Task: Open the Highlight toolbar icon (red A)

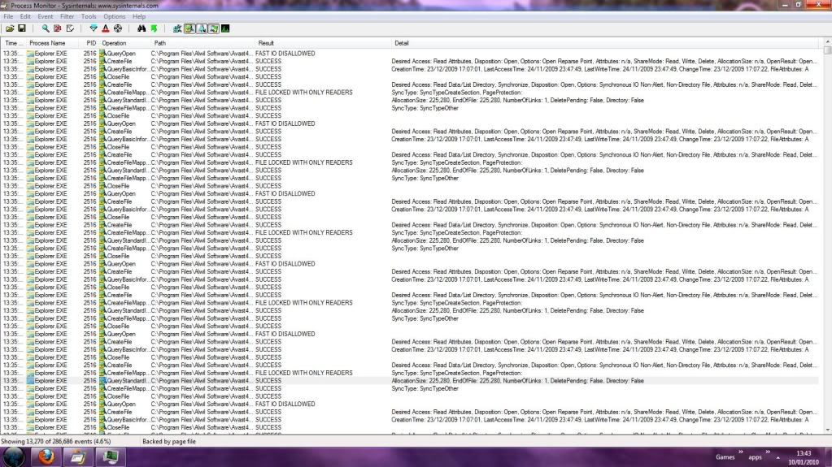Action: pyautogui.click(x=106, y=28)
